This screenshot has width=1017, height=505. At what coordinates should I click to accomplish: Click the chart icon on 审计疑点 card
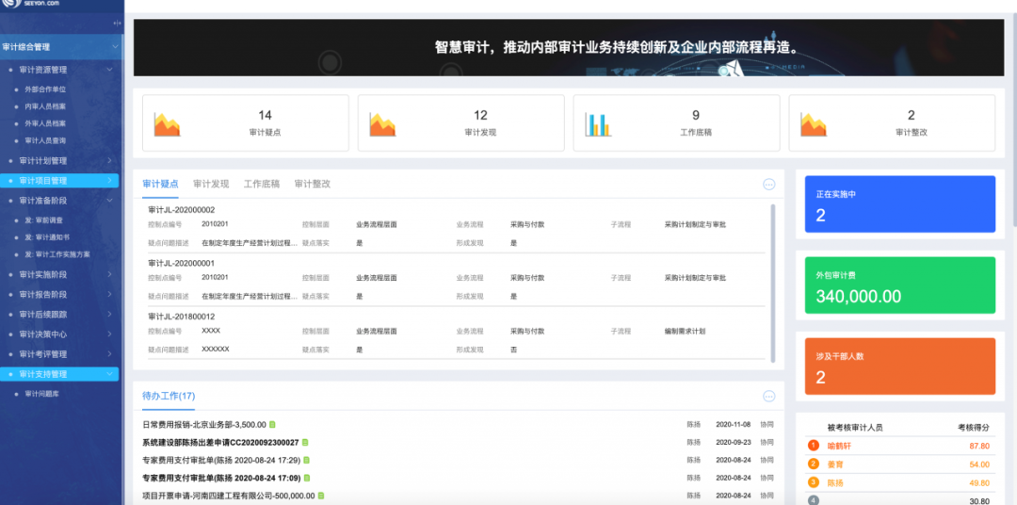(x=167, y=124)
